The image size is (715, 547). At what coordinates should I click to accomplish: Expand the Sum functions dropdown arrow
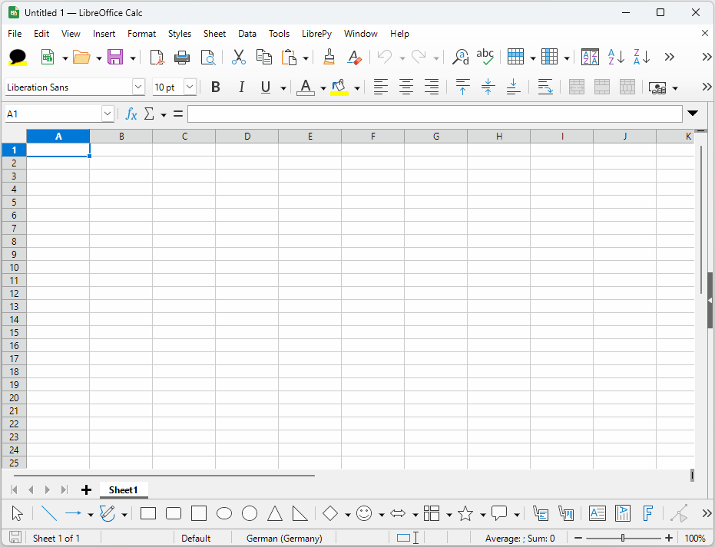click(164, 115)
